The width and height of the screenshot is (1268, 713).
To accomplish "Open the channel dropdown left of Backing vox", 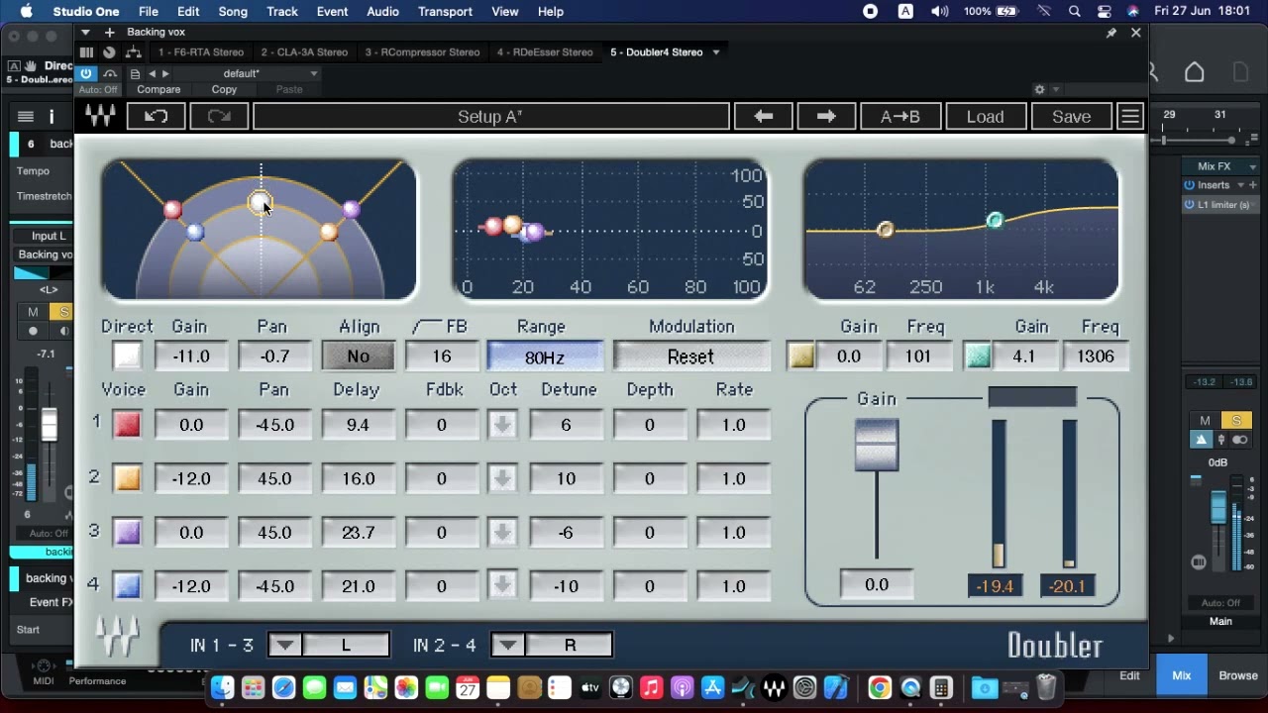I will coord(85,33).
